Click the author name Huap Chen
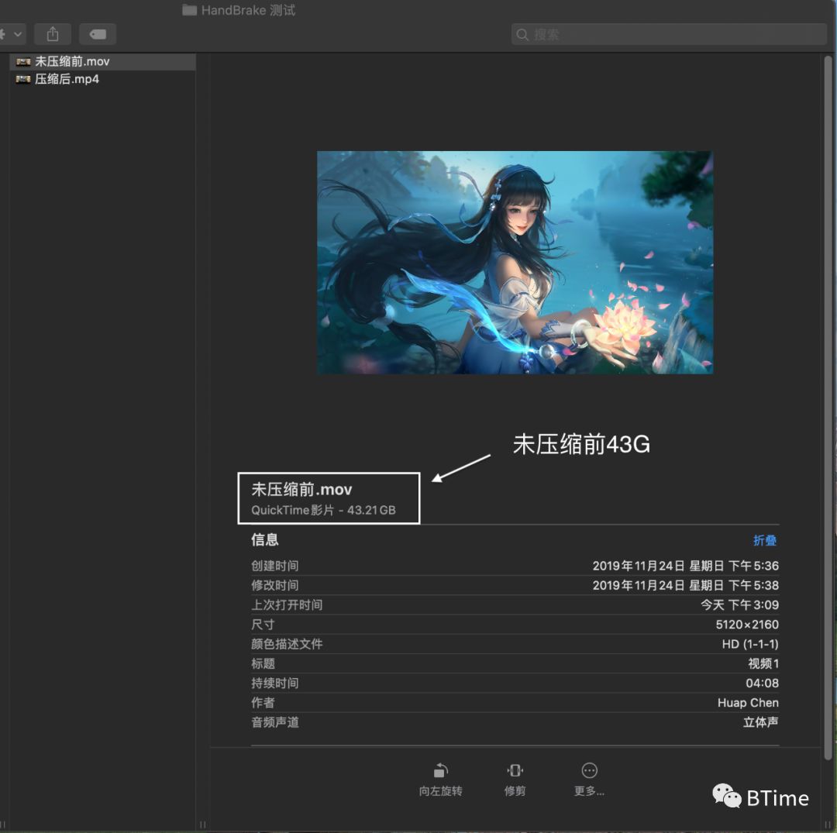 click(748, 703)
